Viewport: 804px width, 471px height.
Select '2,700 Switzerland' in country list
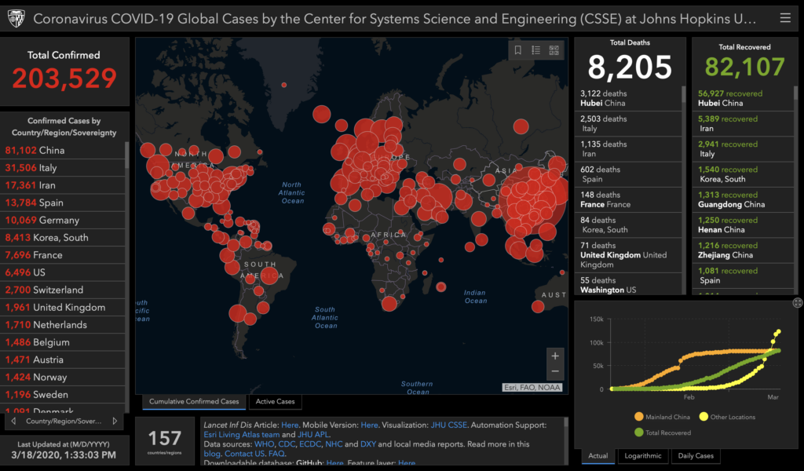coord(63,290)
